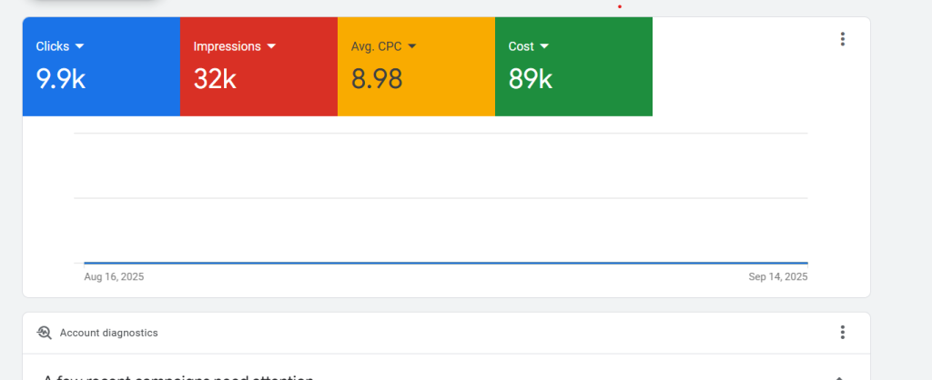This screenshot has width=932, height=380.
Task: Select the yellow Avg. CPC 8.98 tile
Action: coord(416,66)
